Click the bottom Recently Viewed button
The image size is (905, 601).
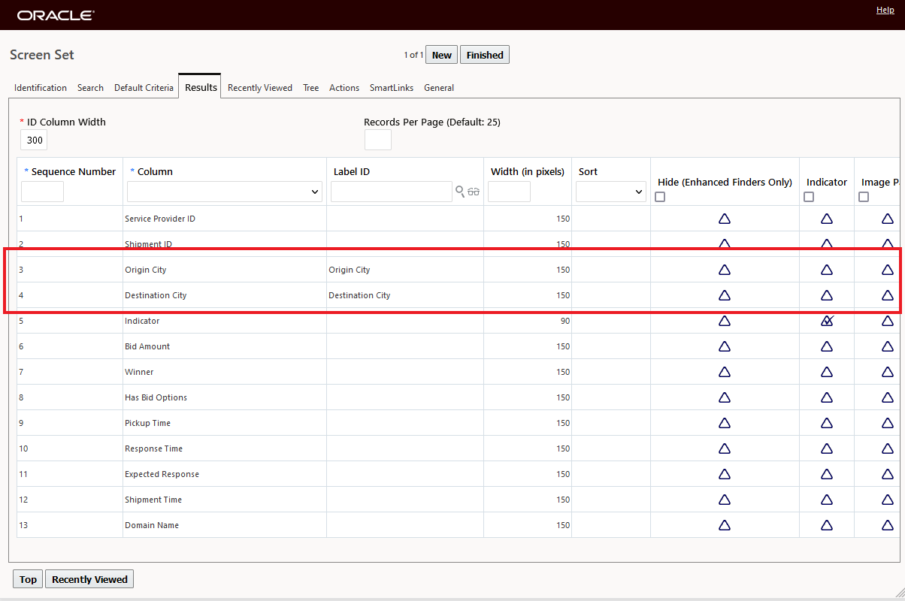click(x=90, y=579)
